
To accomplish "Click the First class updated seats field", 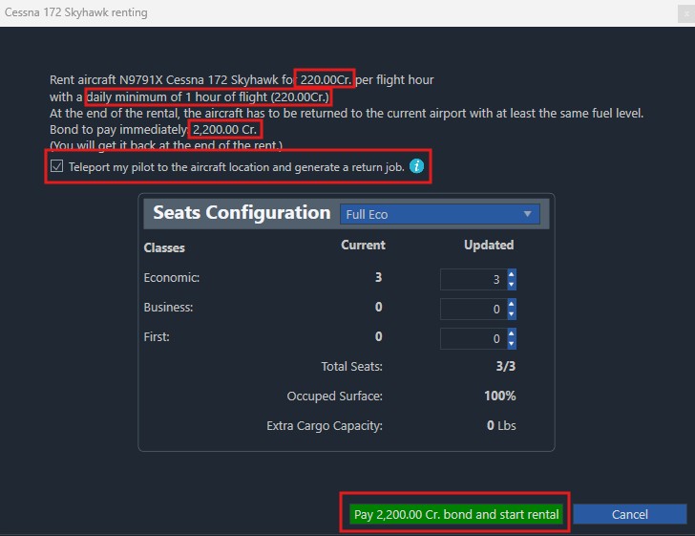I will tap(473, 339).
